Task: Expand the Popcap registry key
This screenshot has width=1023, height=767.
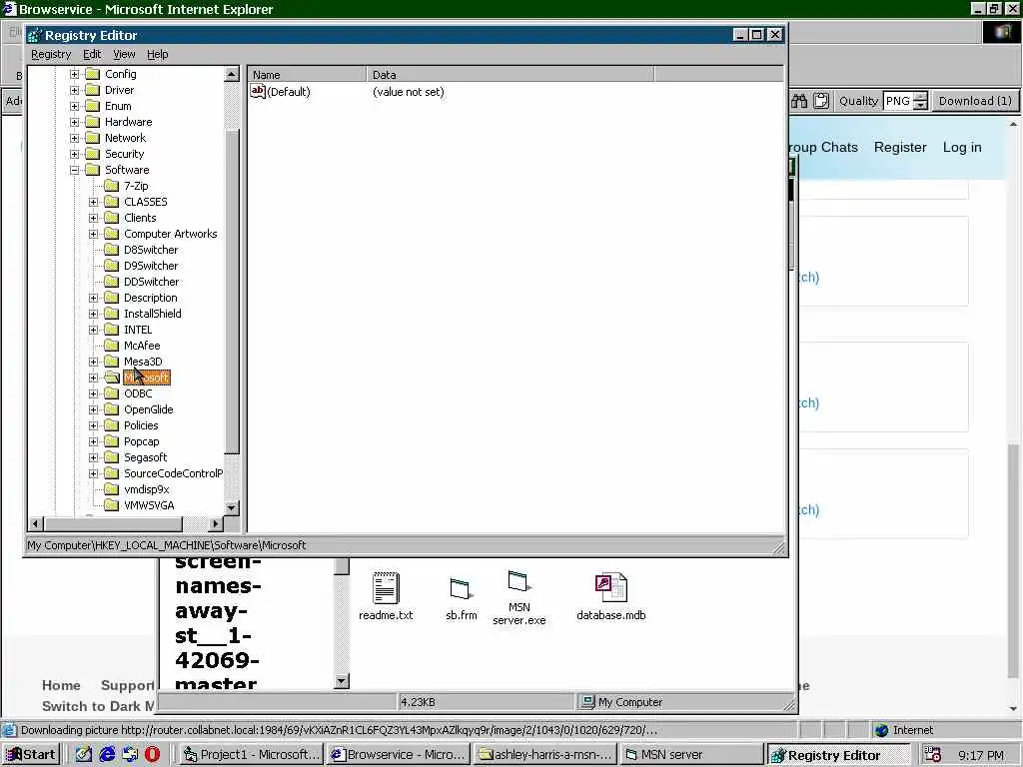Action: click(x=93, y=441)
